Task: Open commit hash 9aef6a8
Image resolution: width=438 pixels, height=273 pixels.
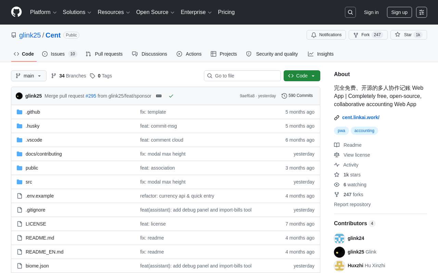Action: tap(247, 96)
